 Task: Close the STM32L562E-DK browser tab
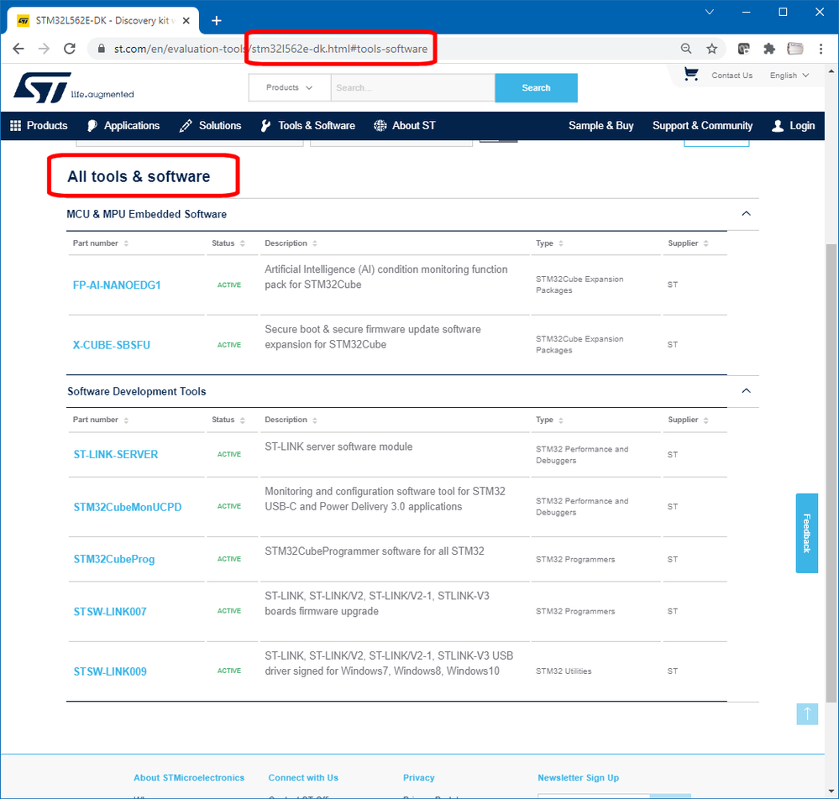click(x=186, y=20)
